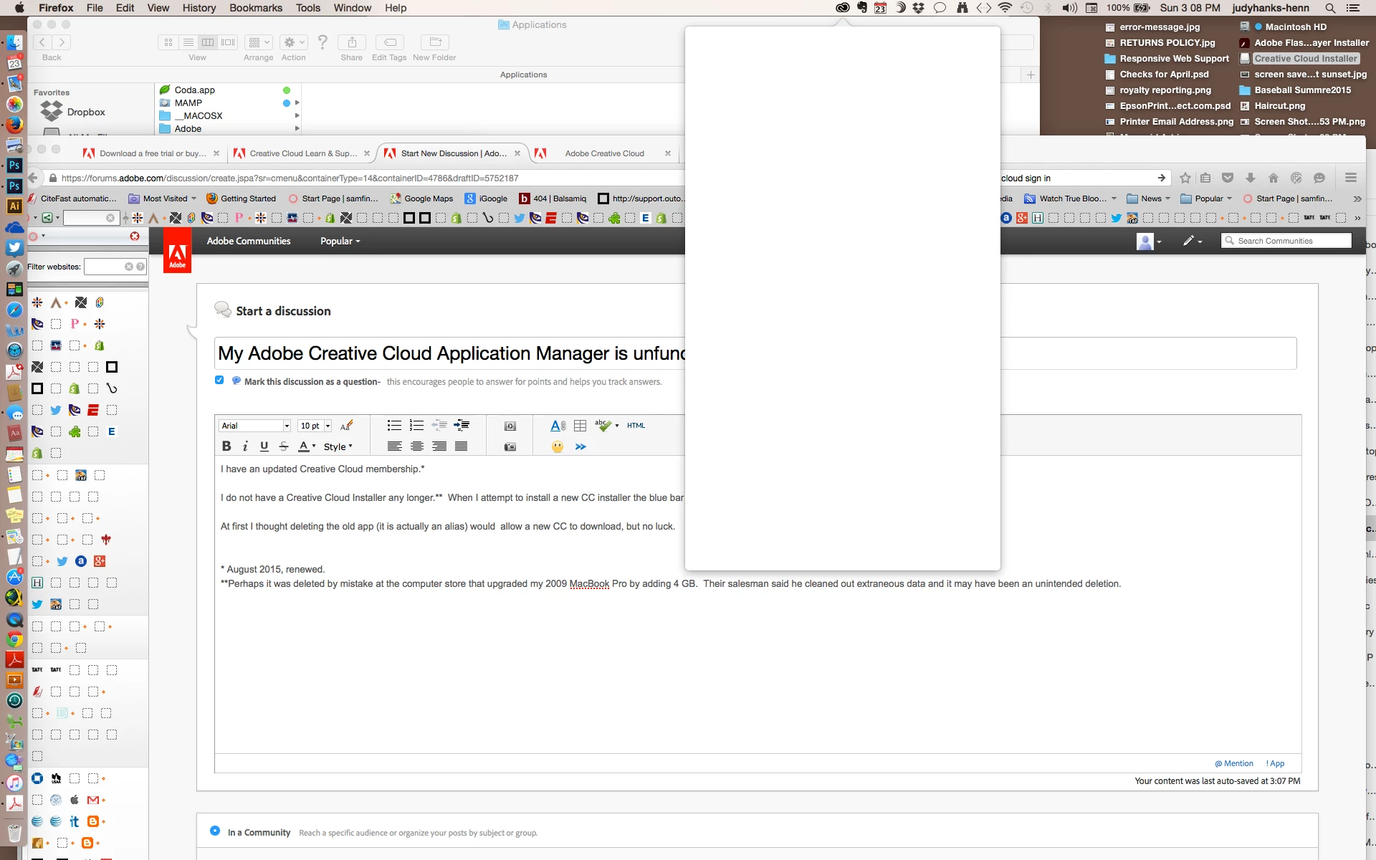Insert video via film icon
Image resolution: width=1376 pixels, height=860 pixels.
(510, 426)
